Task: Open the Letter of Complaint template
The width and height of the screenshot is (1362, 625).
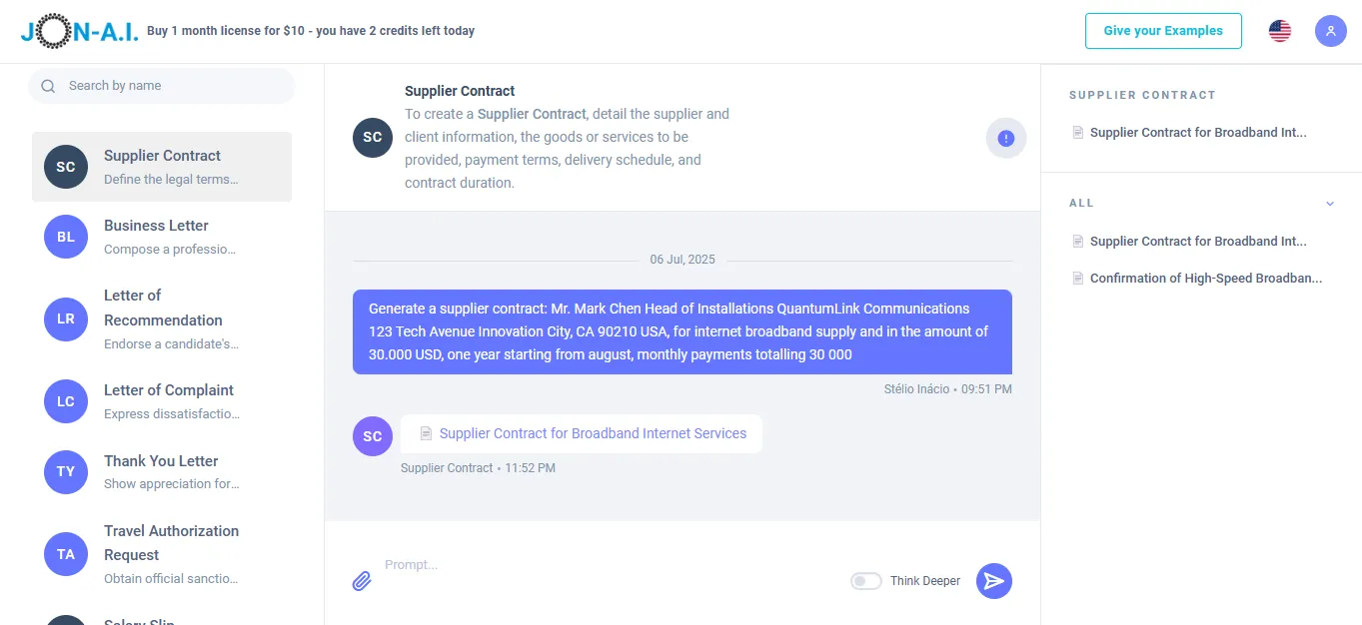Action: point(160,400)
